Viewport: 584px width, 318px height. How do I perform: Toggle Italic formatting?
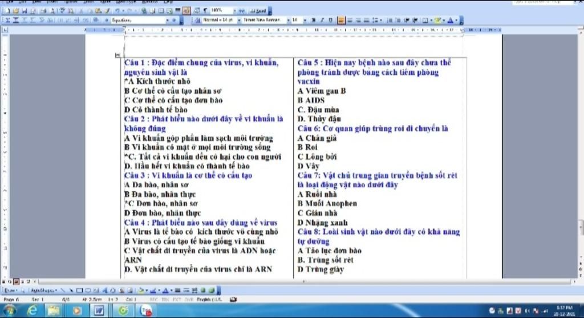click(322, 20)
